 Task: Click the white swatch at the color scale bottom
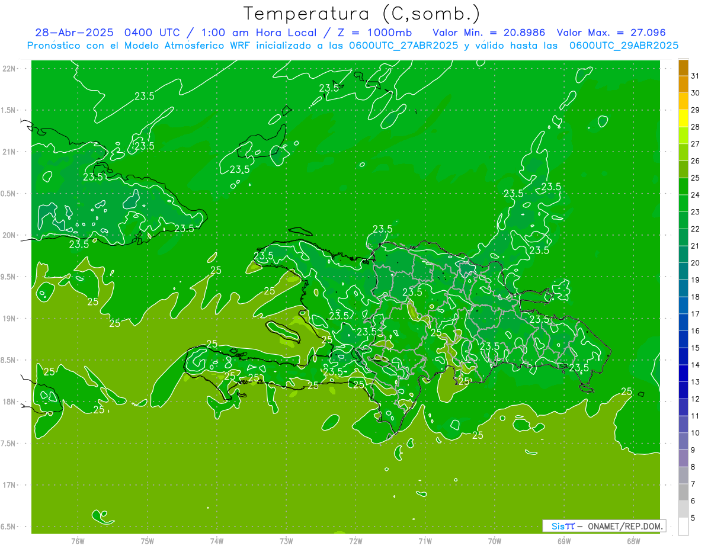(683, 526)
